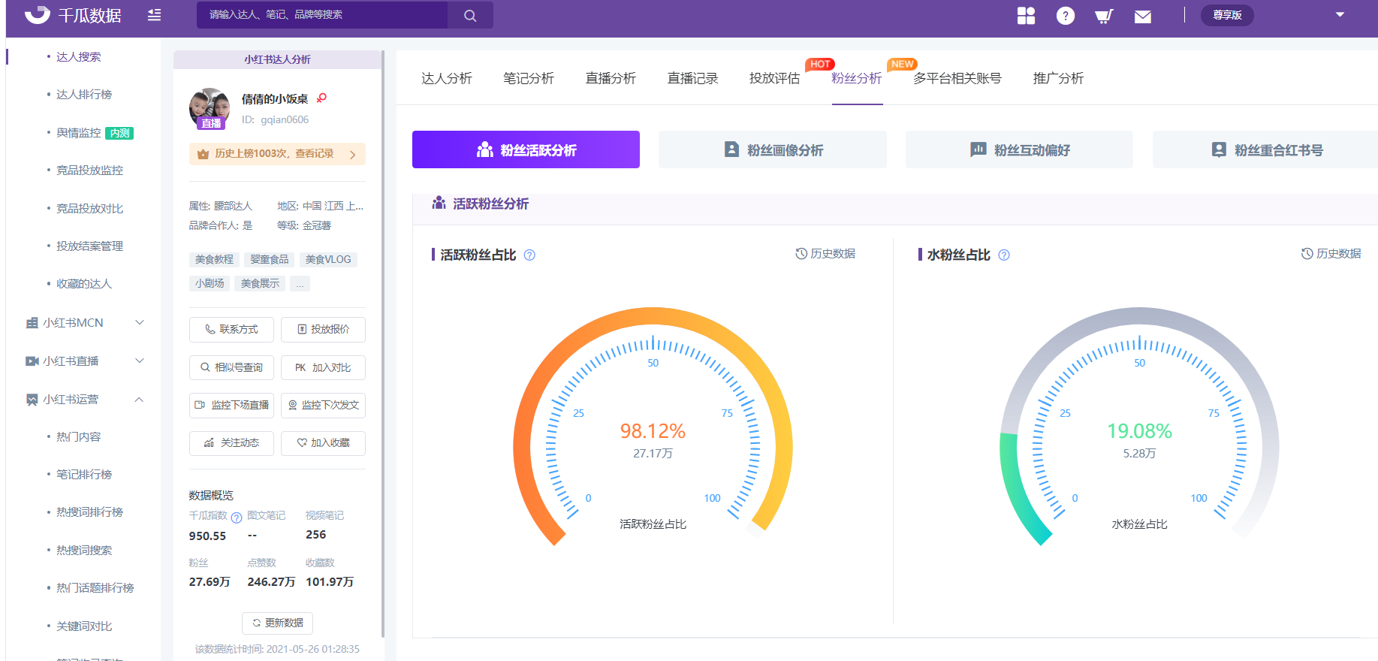
Task: Click the 美食教程 tag
Action: tap(214, 259)
